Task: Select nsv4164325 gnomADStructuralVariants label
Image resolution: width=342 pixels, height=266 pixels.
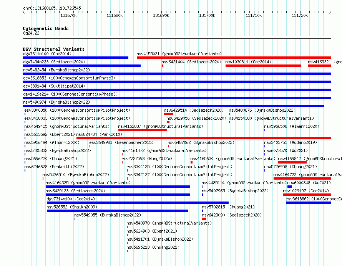Action: (88, 183)
